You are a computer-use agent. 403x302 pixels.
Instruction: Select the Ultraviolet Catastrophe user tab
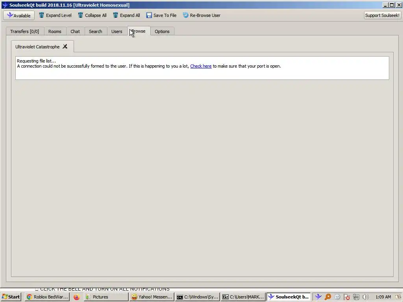point(37,47)
